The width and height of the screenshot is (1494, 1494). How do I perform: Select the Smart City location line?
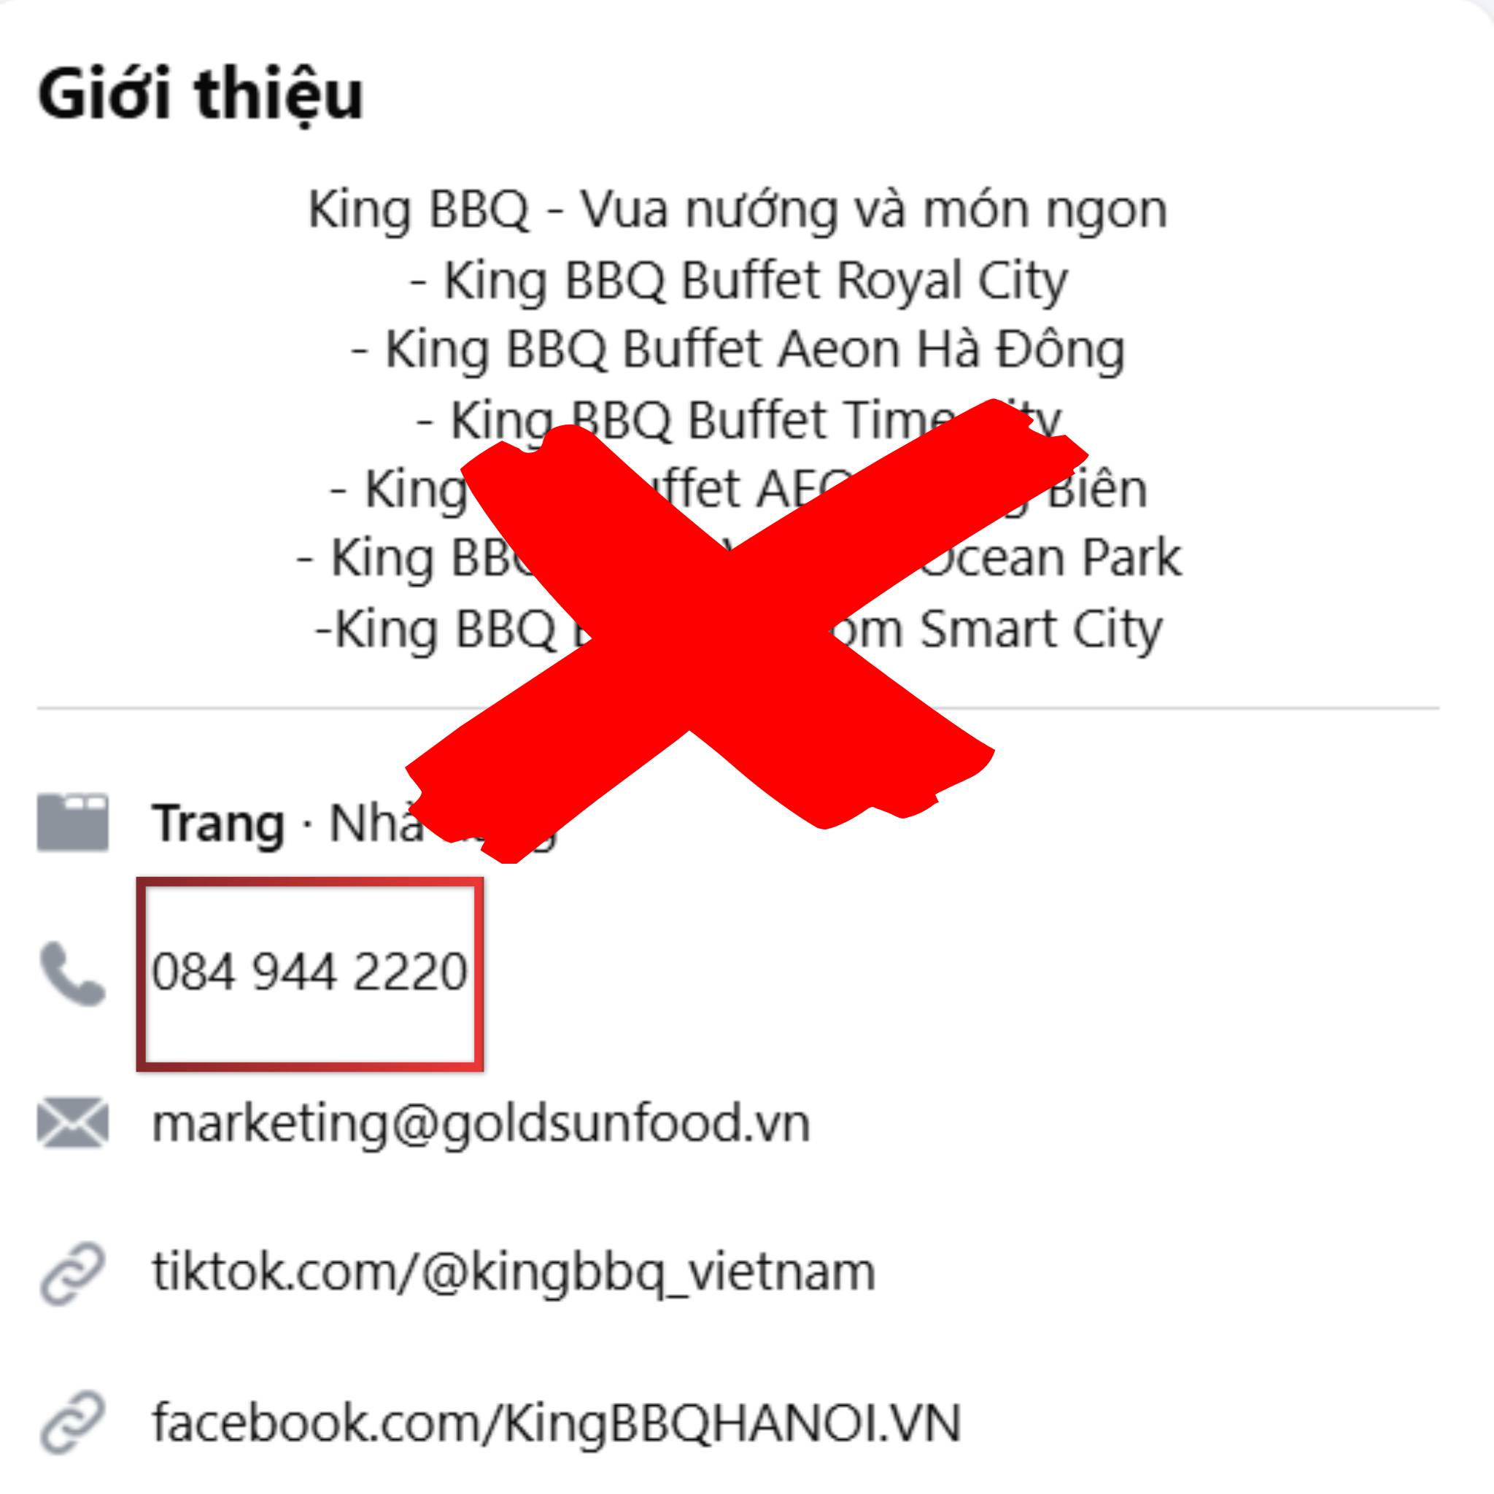pos(738,630)
